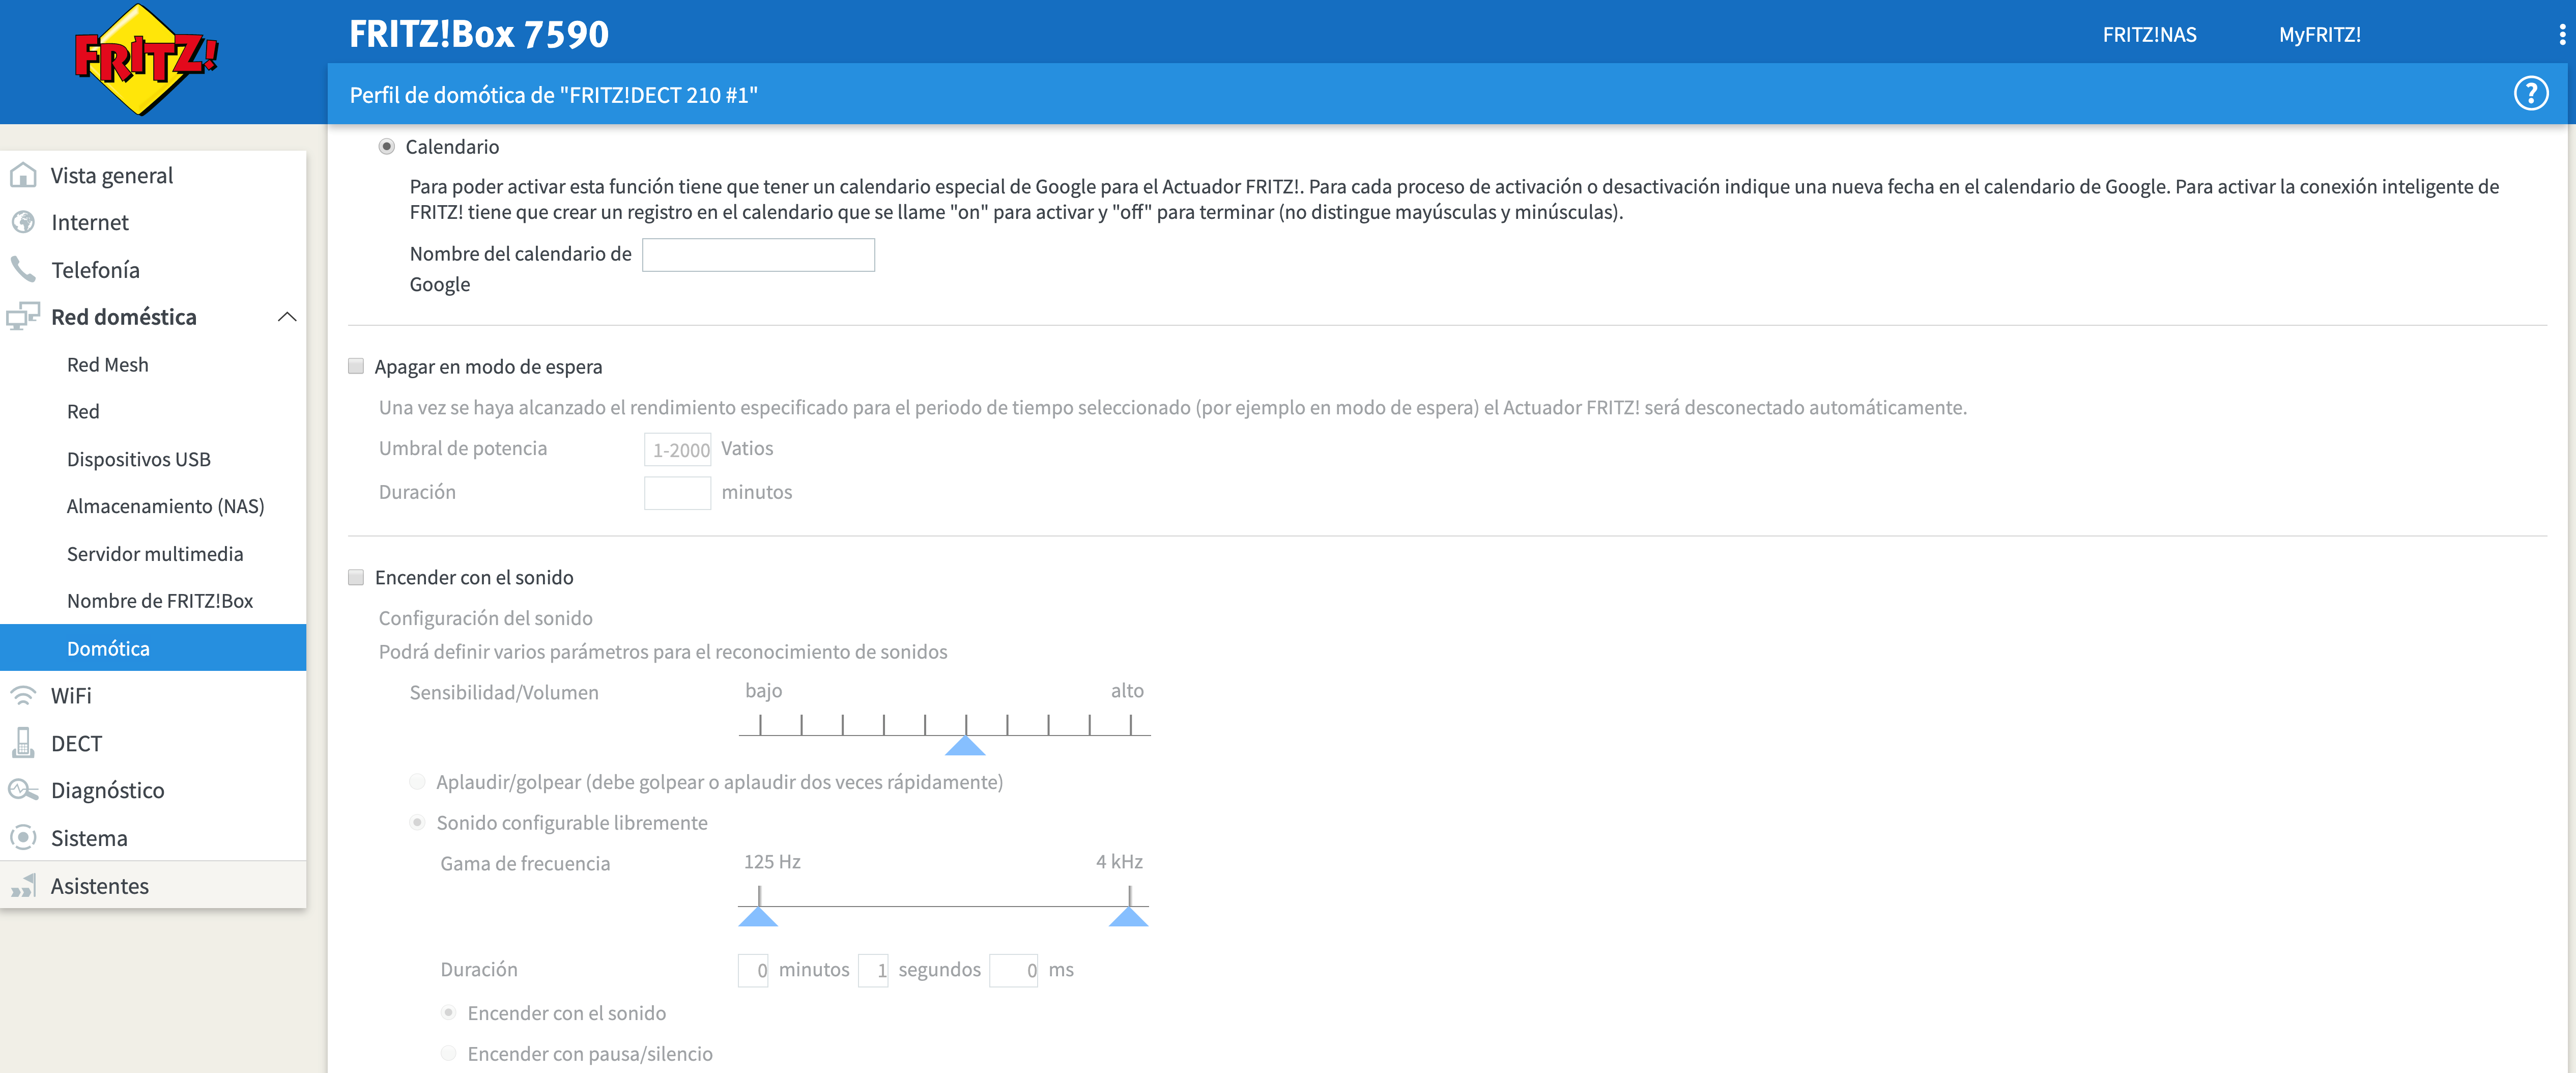The width and height of the screenshot is (2576, 1073).
Task: Click the Telefonía phone icon
Action: pos(23,269)
